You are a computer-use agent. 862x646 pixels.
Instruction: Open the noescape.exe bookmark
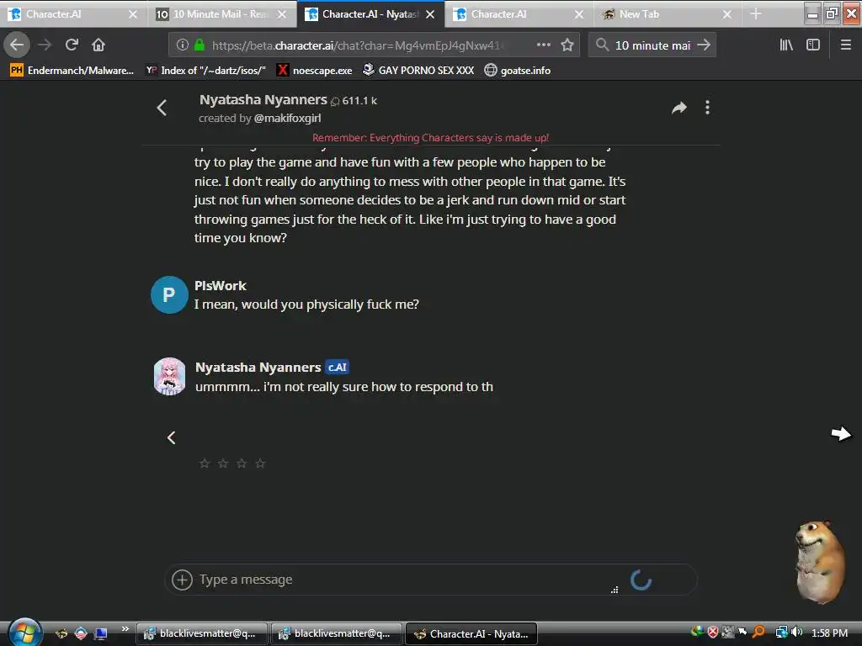315,71
